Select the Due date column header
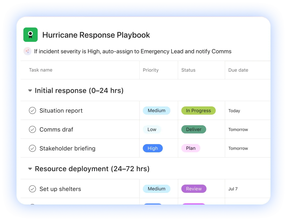The width and height of the screenshot is (287, 221). click(x=238, y=70)
